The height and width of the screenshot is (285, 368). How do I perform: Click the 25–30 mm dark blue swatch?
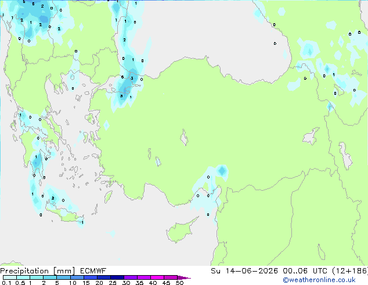tap(117, 277)
